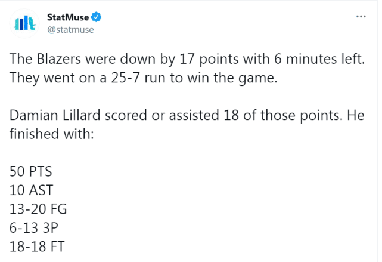Viewport: 382px width, 262px height.
Task: Select the '13-20 FG' stat line
Action: (x=38, y=209)
